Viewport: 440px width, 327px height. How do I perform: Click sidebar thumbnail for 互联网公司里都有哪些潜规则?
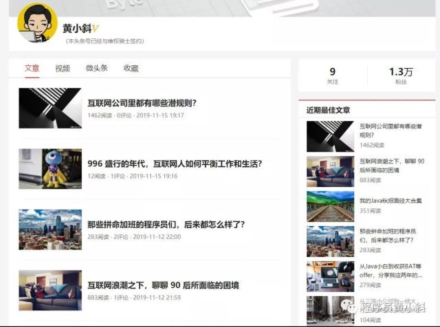[x=330, y=137]
